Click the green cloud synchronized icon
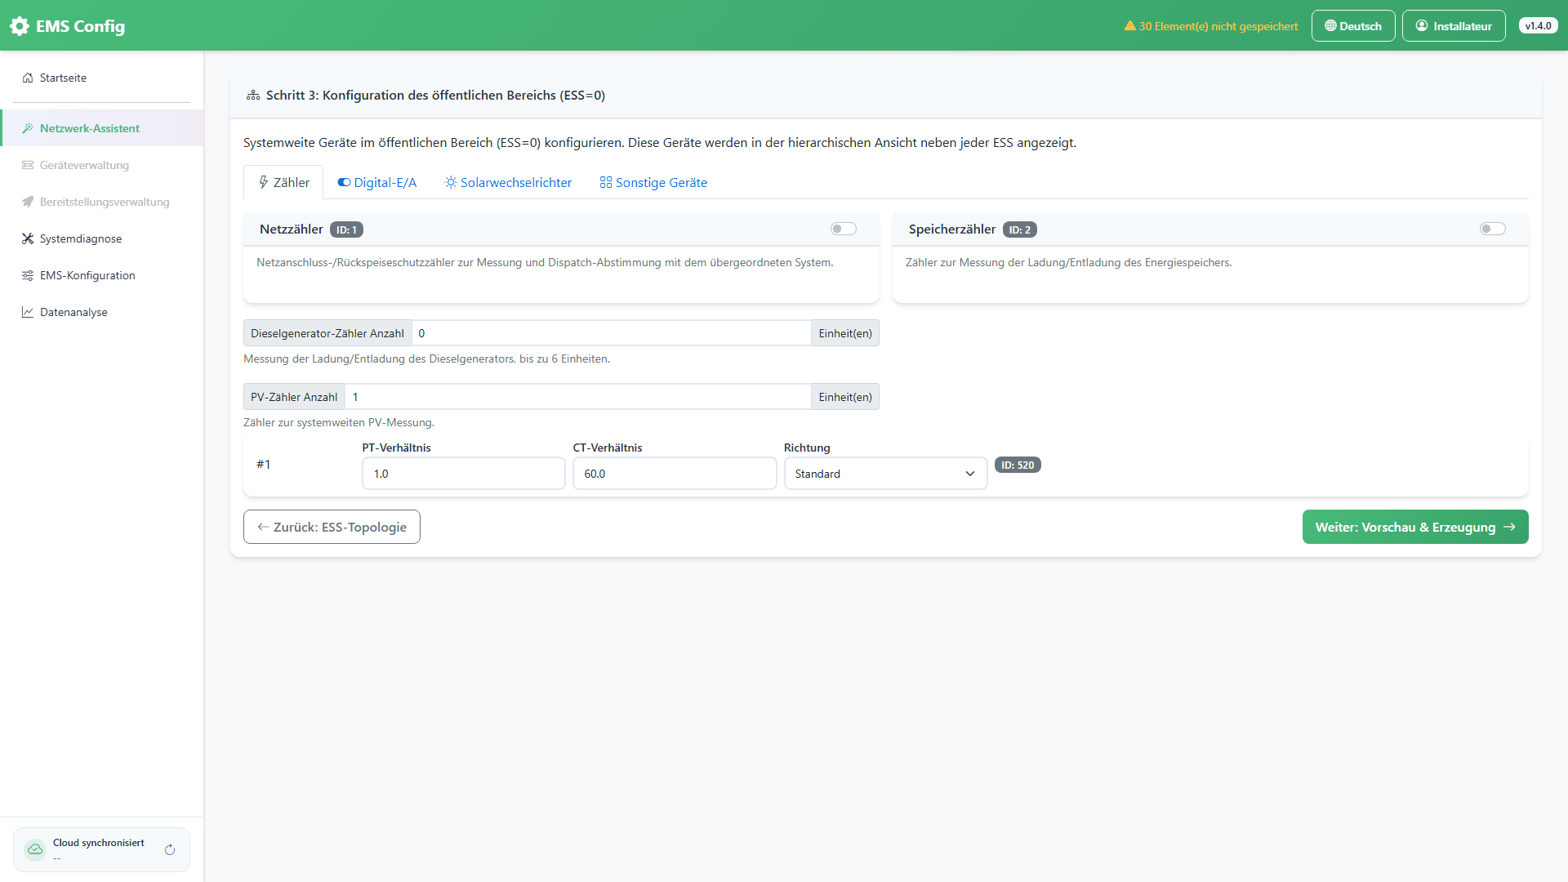The height and width of the screenshot is (882, 1568). (35, 849)
